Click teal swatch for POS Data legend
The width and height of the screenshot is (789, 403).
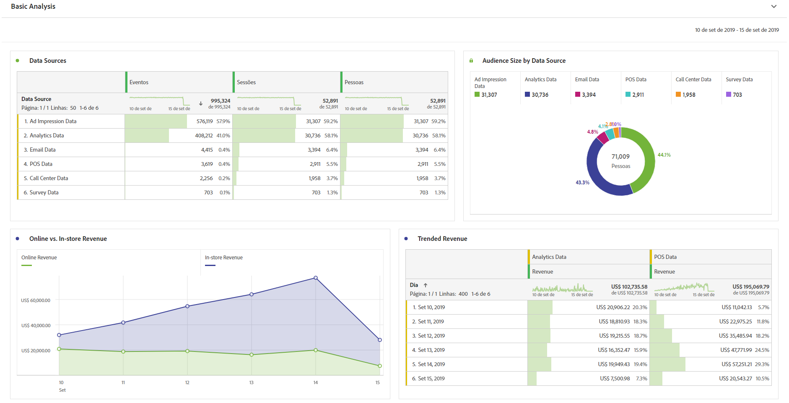pyautogui.click(x=628, y=95)
